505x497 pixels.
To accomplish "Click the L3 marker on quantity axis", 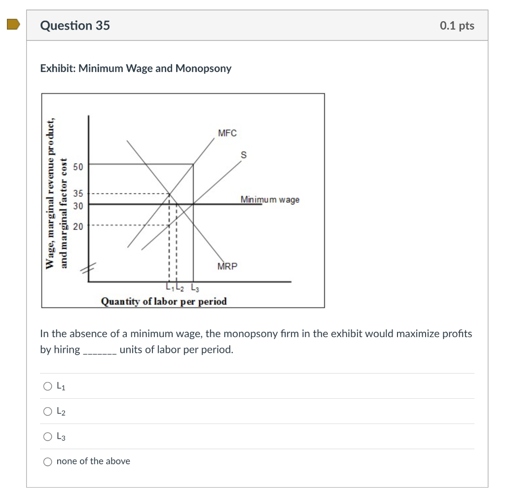I will [x=195, y=287].
